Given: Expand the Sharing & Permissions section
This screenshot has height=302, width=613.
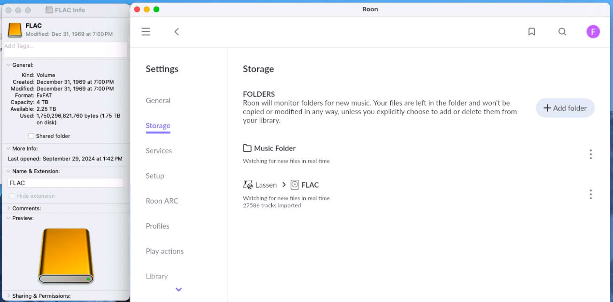Looking at the screenshot, I should 8,296.
